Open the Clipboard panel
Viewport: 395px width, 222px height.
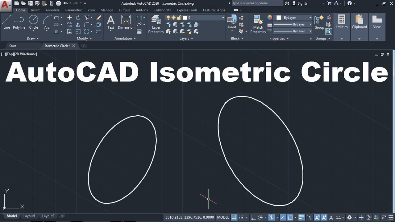[359, 27]
